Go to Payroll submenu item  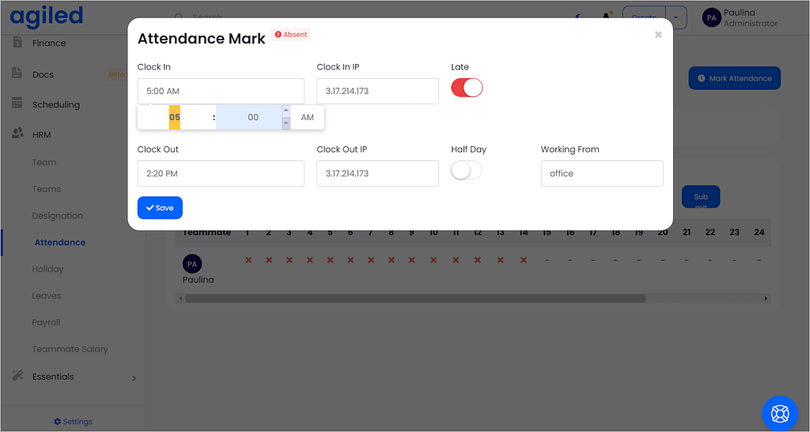pos(46,323)
